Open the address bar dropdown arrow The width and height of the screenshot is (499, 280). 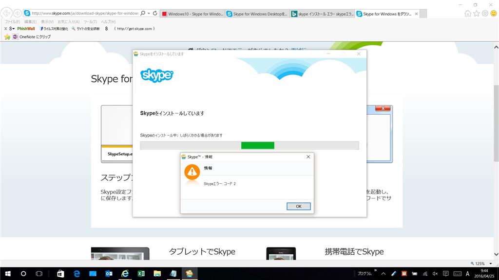click(149, 13)
